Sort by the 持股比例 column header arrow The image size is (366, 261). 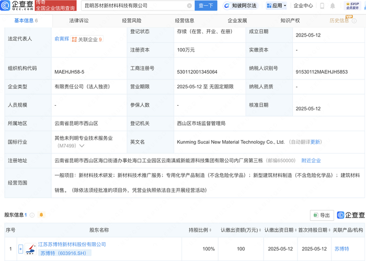coord(212,230)
